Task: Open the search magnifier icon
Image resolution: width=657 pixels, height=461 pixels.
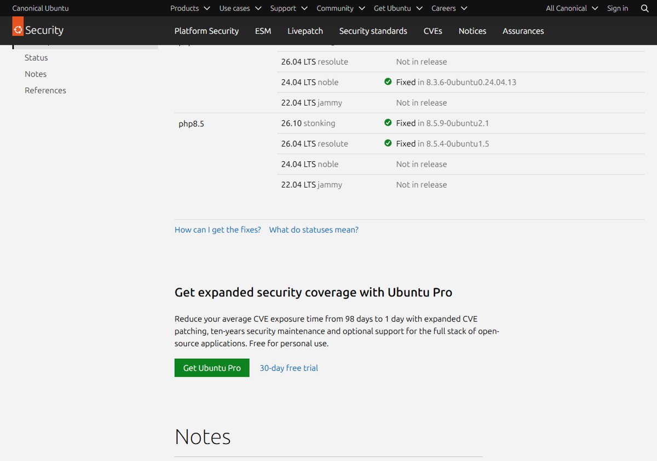Action: (x=644, y=8)
